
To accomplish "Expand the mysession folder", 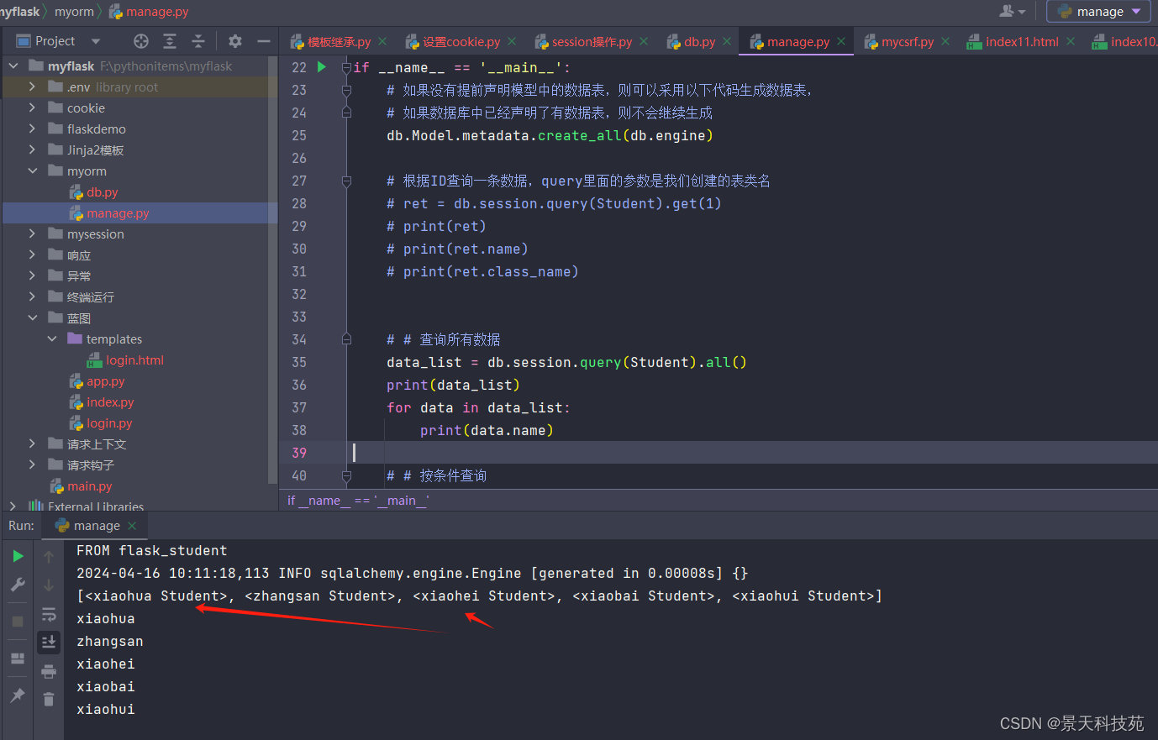I will (32, 234).
